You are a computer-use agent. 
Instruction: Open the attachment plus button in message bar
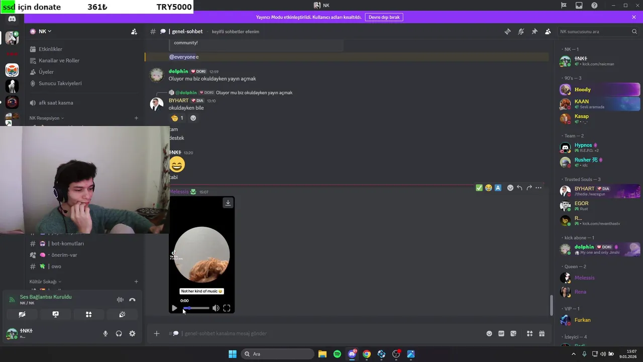[156, 333]
